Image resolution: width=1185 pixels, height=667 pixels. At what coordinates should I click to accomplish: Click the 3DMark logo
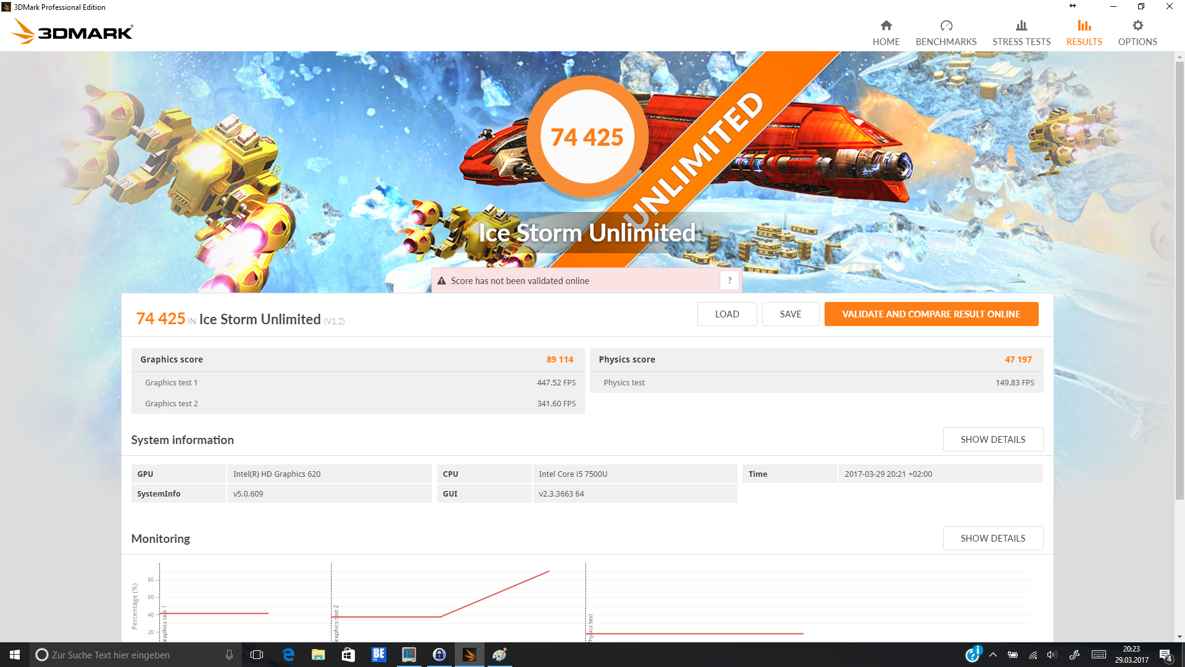(73, 31)
